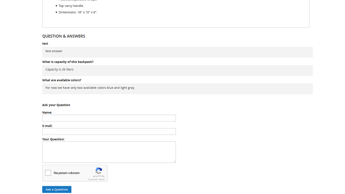Click the text area resize handle

coord(174,161)
